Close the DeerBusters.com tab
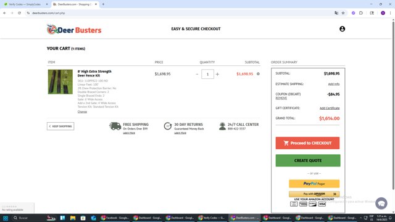The height and width of the screenshot is (222, 395). tap(96, 4)
